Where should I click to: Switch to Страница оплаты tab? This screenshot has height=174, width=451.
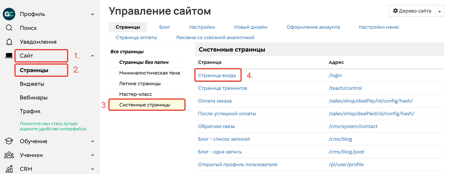[136, 37]
